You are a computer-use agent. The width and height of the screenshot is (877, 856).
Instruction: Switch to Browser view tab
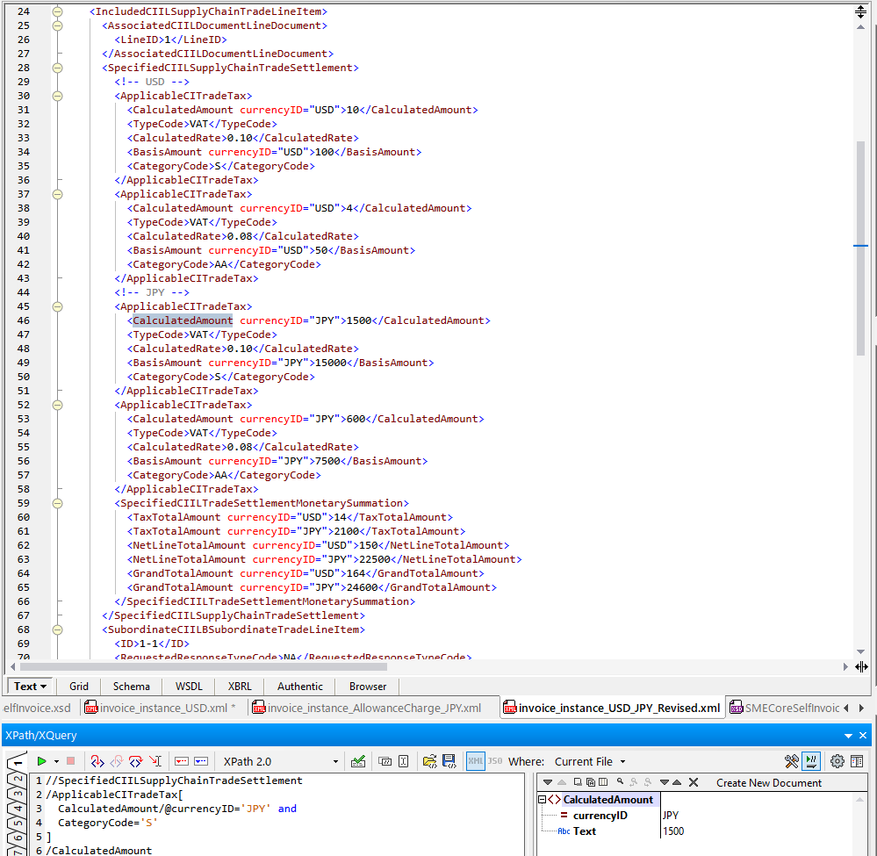(x=368, y=686)
